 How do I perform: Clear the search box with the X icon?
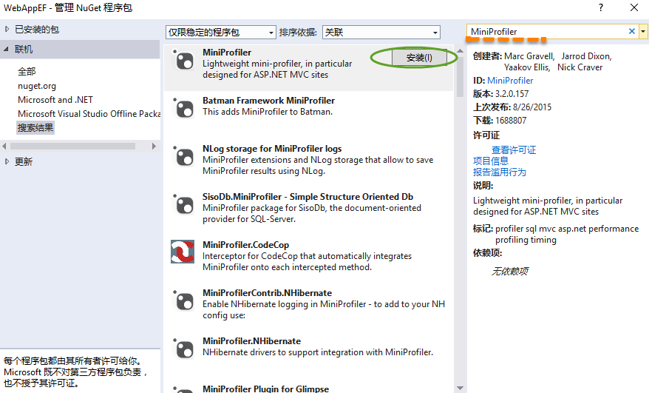click(631, 31)
